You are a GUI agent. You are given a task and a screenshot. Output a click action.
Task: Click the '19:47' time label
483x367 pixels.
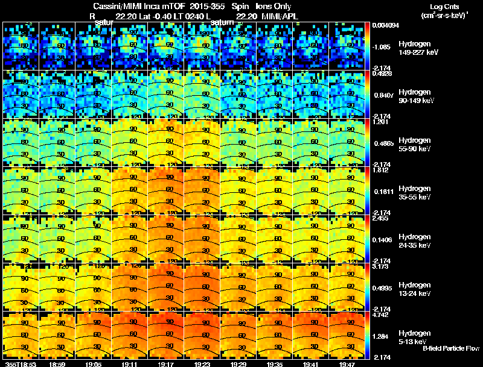(347, 365)
